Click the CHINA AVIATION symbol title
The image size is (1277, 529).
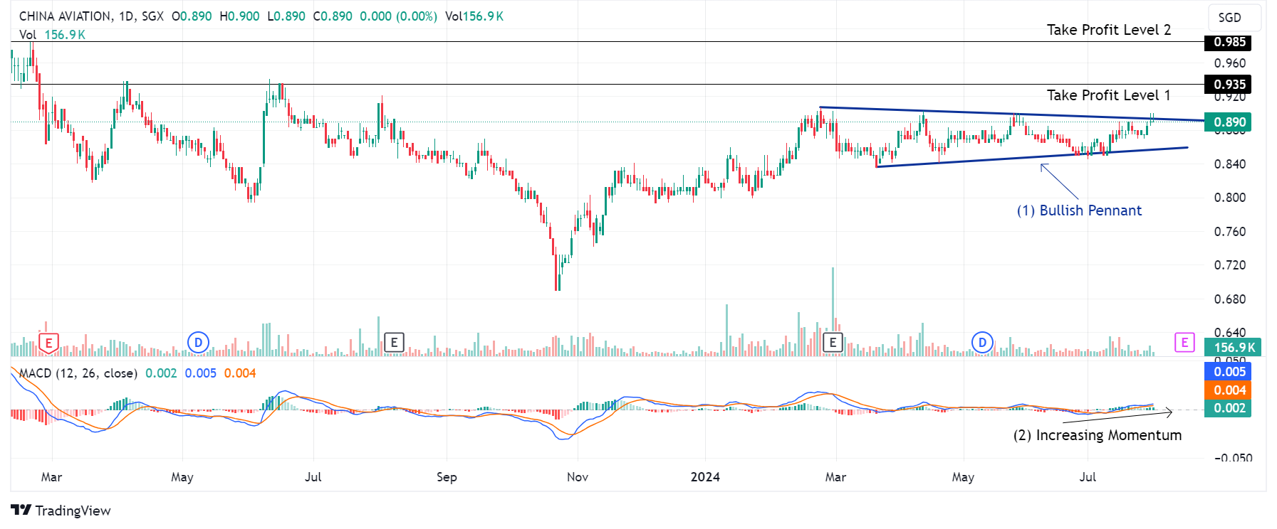click(65, 16)
